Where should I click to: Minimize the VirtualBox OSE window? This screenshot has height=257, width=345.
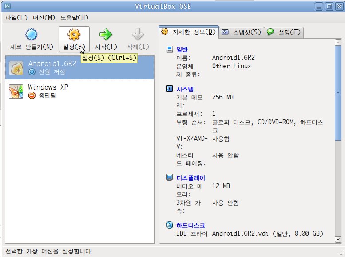point(319,6)
